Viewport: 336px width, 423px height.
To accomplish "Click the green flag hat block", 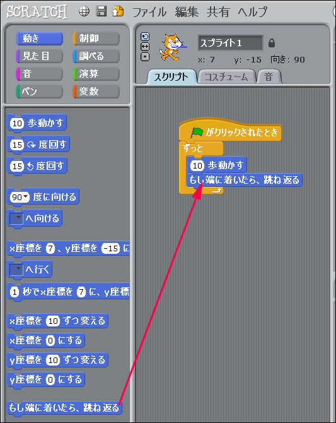I will [230, 130].
